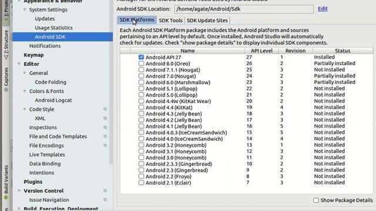Click the 'Installed' status of API 27

[x=324, y=57]
